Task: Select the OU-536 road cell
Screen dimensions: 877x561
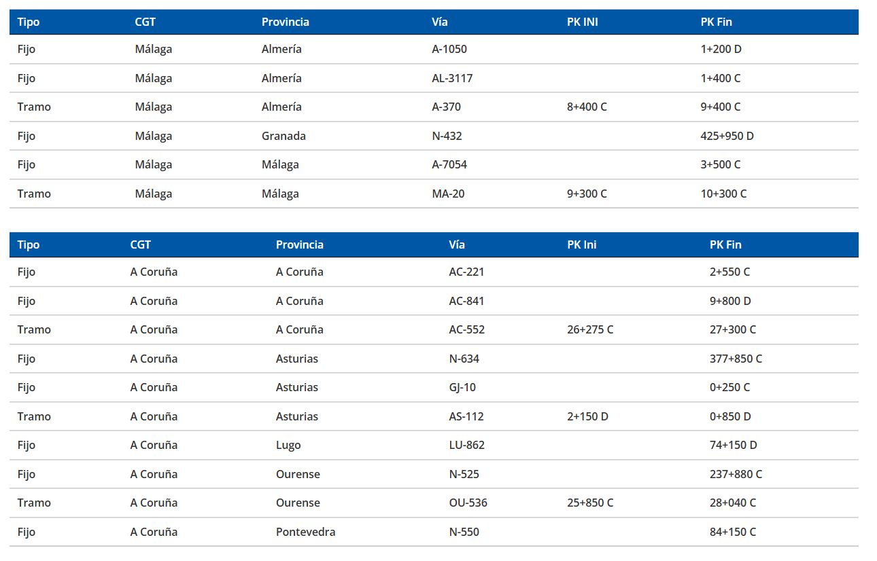Action: tap(468, 503)
